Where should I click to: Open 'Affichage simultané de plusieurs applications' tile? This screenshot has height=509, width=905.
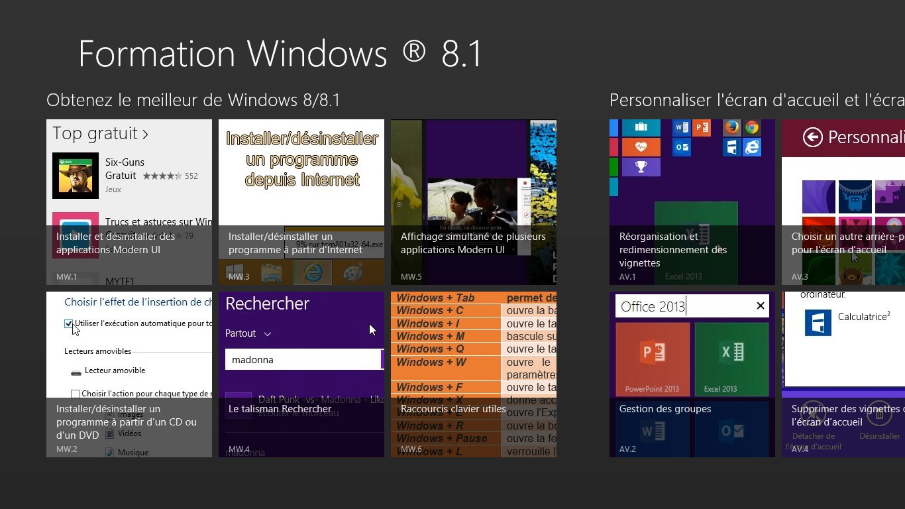(x=473, y=243)
